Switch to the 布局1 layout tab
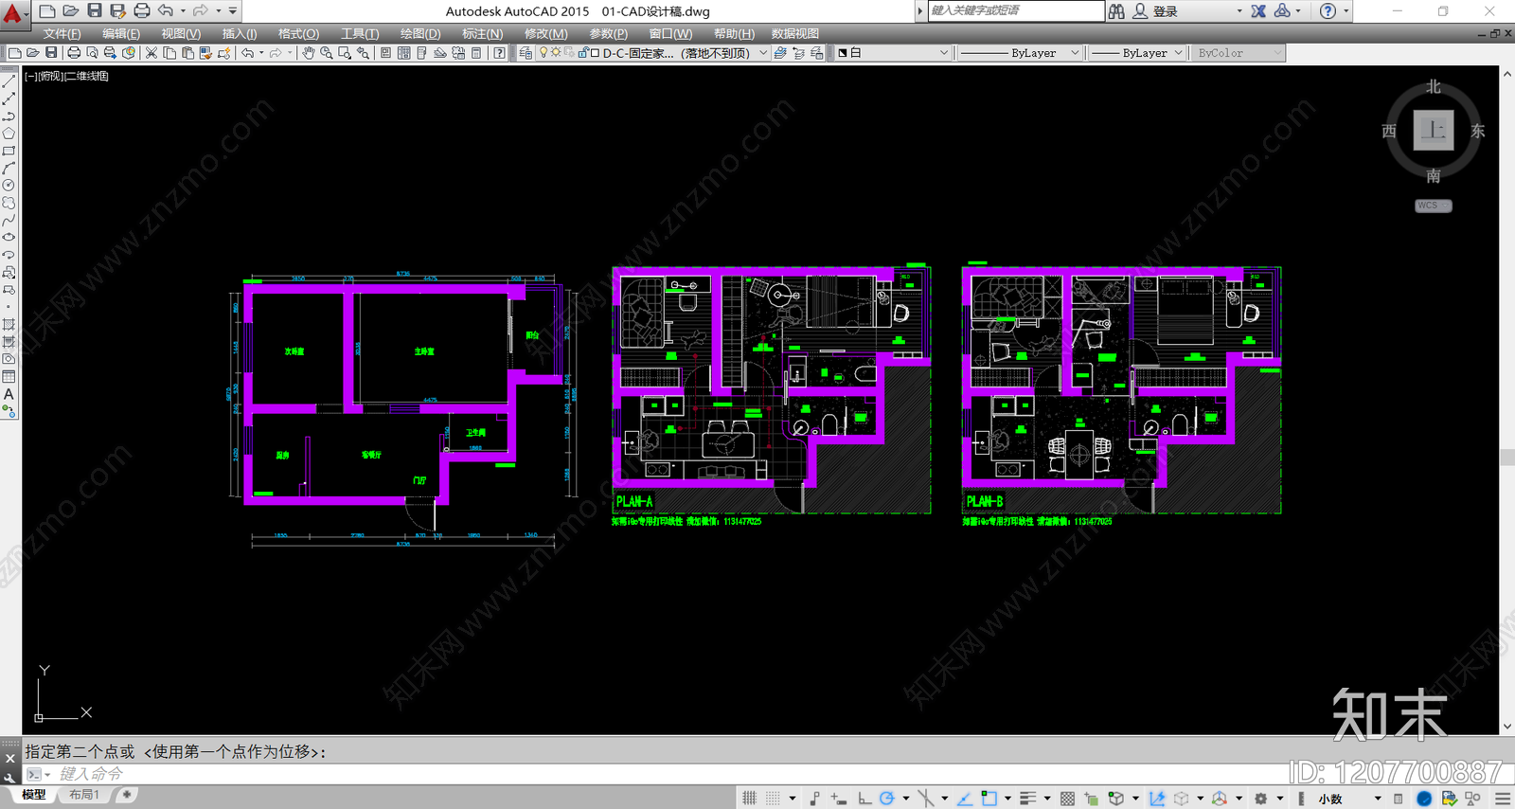The width and height of the screenshot is (1515, 809). 83,795
